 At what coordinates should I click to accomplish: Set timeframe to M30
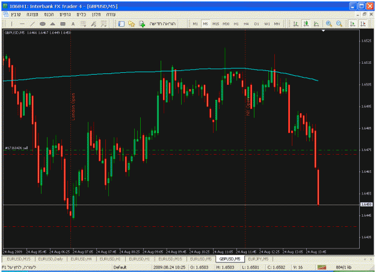(x=226, y=23)
